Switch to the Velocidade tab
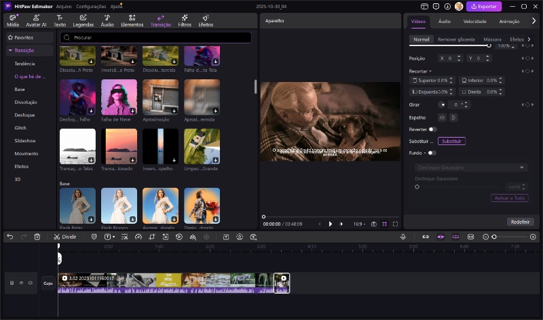 click(x=474, y=22)
